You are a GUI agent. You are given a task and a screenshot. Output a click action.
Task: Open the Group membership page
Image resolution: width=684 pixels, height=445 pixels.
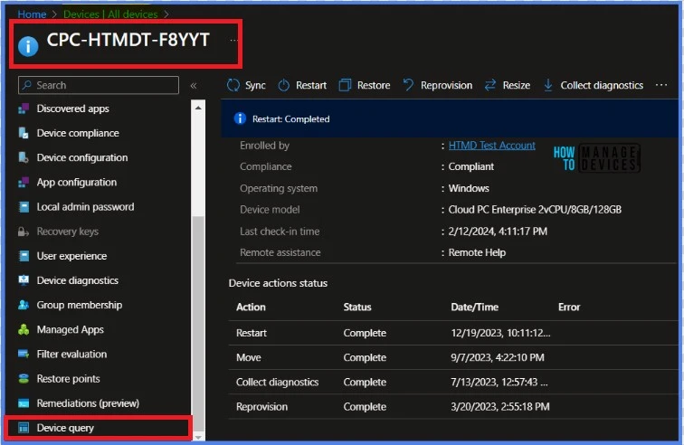click(79, 305)
